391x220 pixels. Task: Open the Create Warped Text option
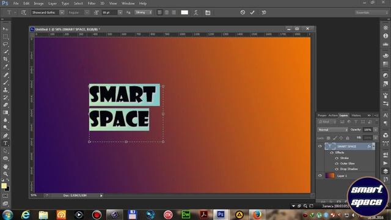click(195, 12)
